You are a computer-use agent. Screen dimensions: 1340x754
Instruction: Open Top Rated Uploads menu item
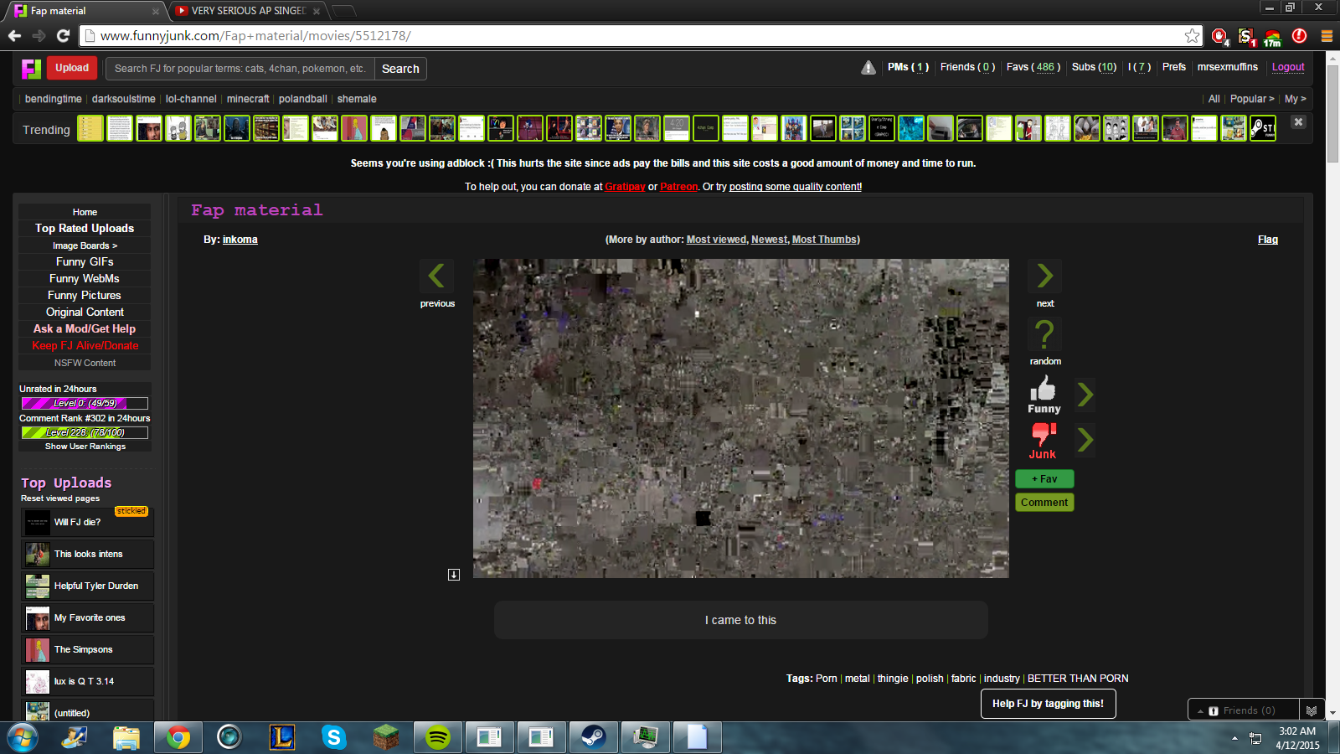(x=85, y=228)
